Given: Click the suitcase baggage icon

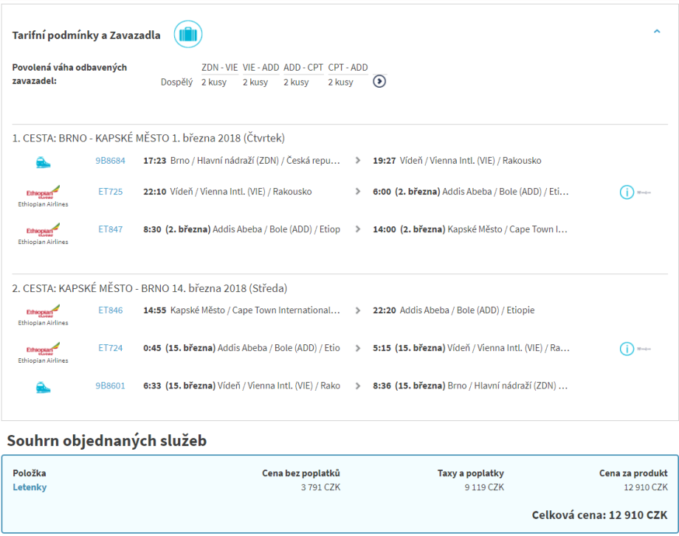Looking at the screenshot, I should click(187, 35).
